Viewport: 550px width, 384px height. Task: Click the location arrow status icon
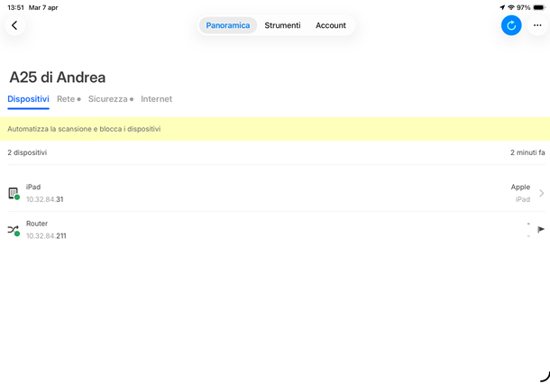(x=502, y=7)
